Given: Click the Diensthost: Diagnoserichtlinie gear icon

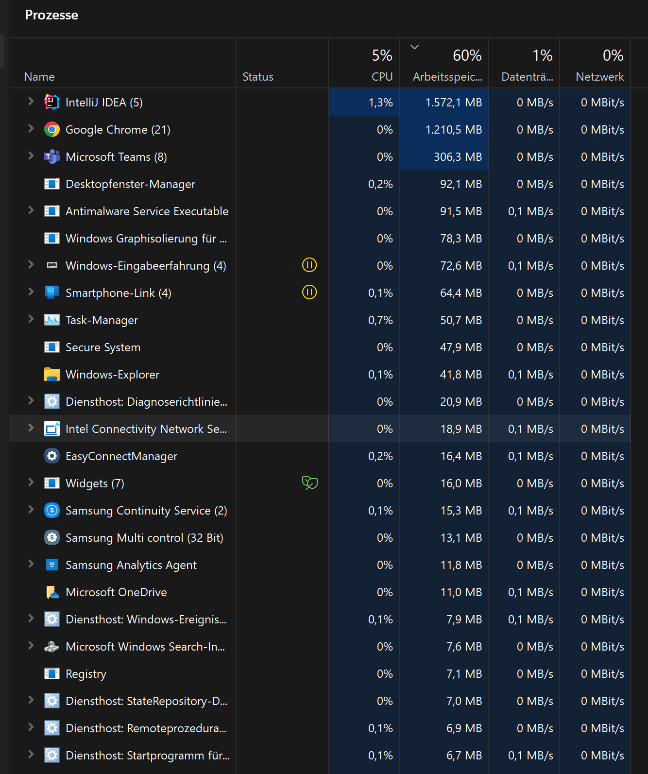Looking at the screenshot, I should (52, 401).
